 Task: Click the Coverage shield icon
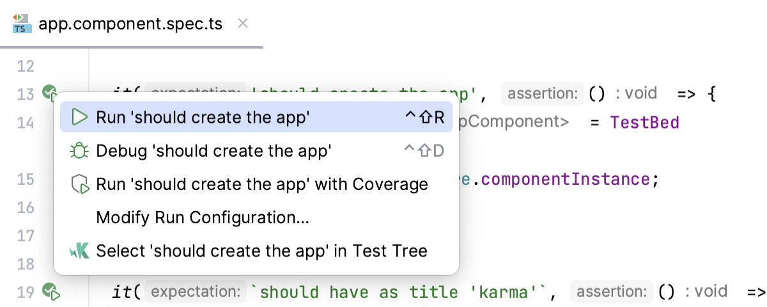79,185
